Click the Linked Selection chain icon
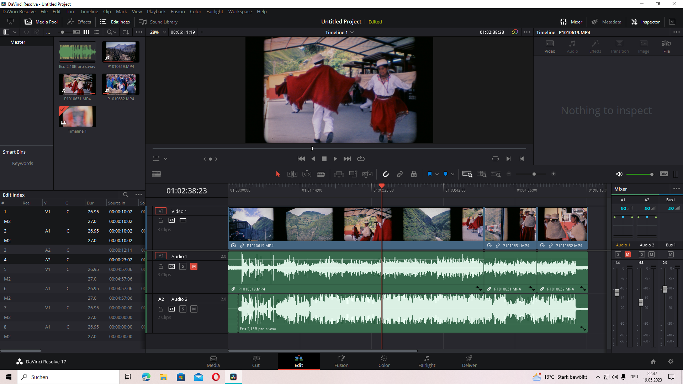The width and height of the screenshot is (683, 384). pyautogui.click(x=400, y=174)
